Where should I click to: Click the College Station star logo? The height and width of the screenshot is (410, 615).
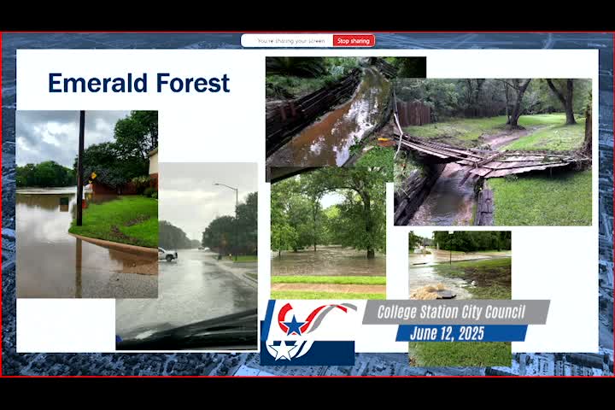(307, 332)
